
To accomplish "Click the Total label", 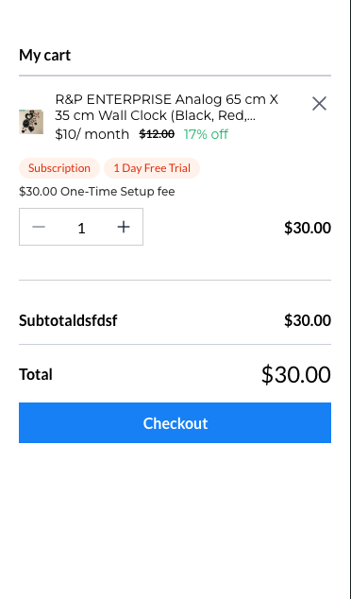I will click(36, 374).
